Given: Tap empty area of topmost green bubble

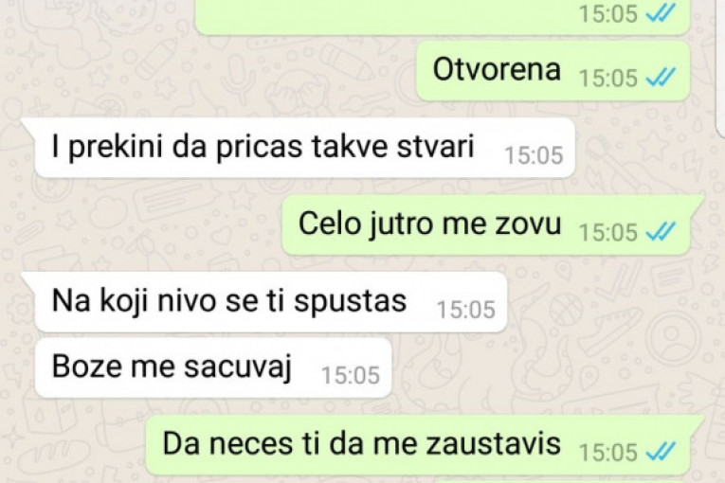Looking at the screenshot, I should [x=384, y=14].
